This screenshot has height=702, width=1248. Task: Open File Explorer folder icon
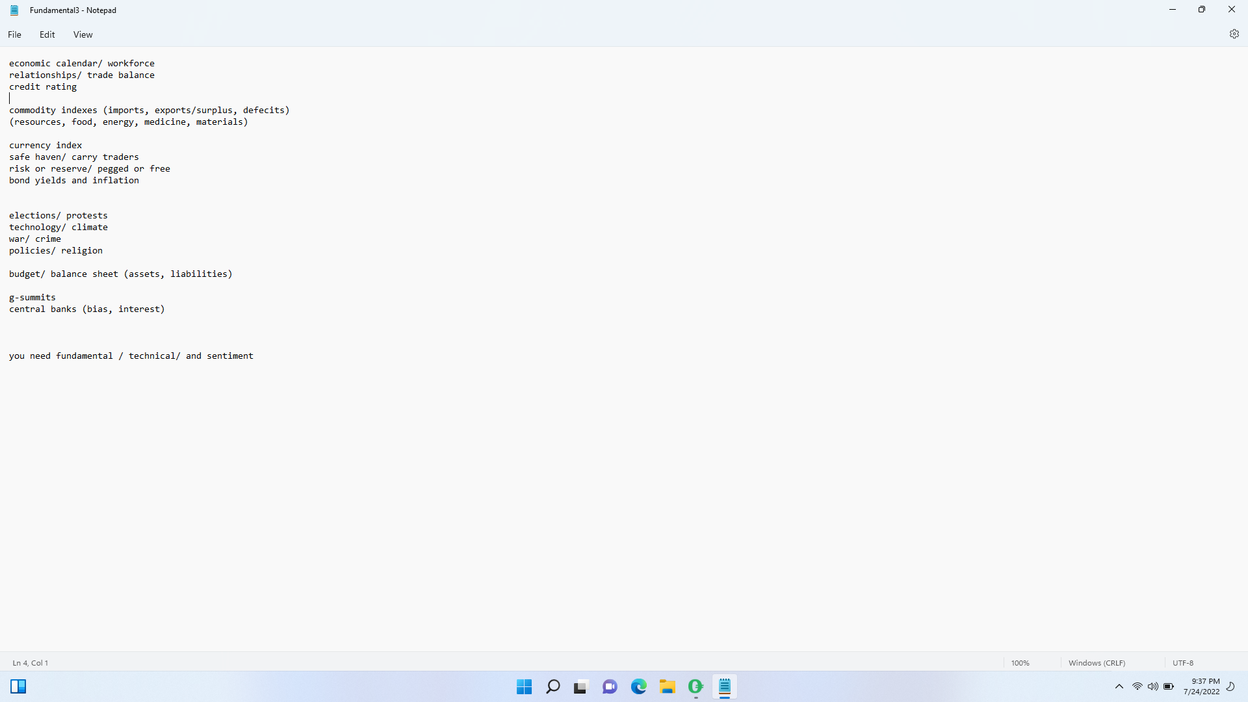click(x=667, y=686)
